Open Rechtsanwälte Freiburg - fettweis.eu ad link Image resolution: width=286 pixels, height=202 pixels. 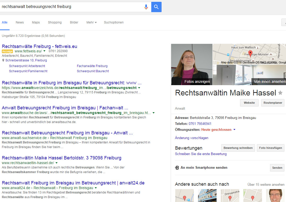coord(39,46)
